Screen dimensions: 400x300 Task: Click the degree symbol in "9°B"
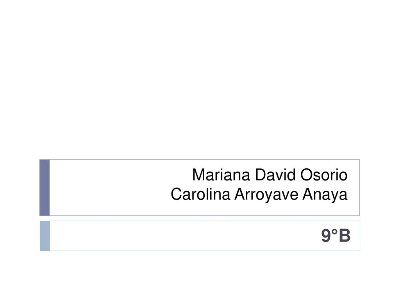pos(335,232)
